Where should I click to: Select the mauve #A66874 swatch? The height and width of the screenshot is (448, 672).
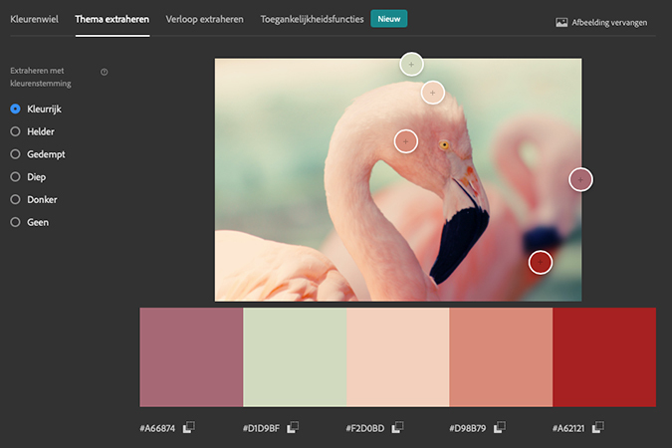click(191, 357)
